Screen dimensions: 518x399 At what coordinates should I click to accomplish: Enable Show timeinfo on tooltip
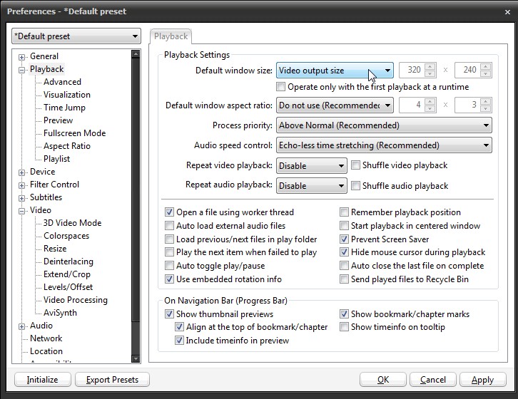coord(344,327)
